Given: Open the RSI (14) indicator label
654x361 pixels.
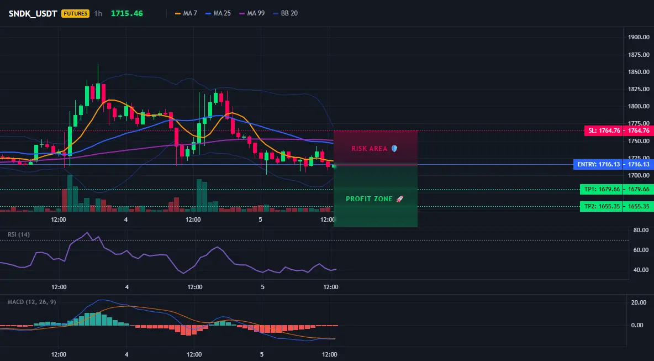Looking at the screenshot, I should [19, 234].
